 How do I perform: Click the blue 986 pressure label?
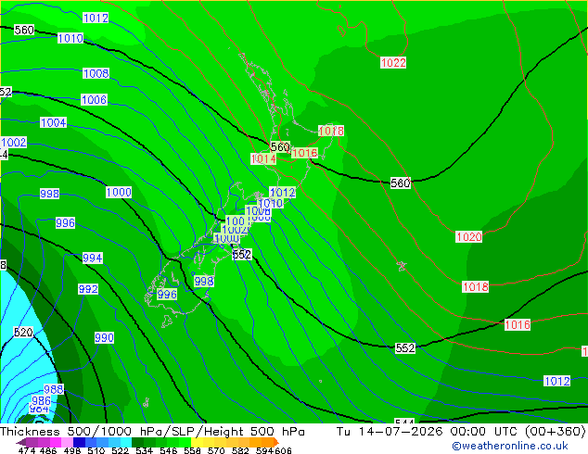click(41, 400)
